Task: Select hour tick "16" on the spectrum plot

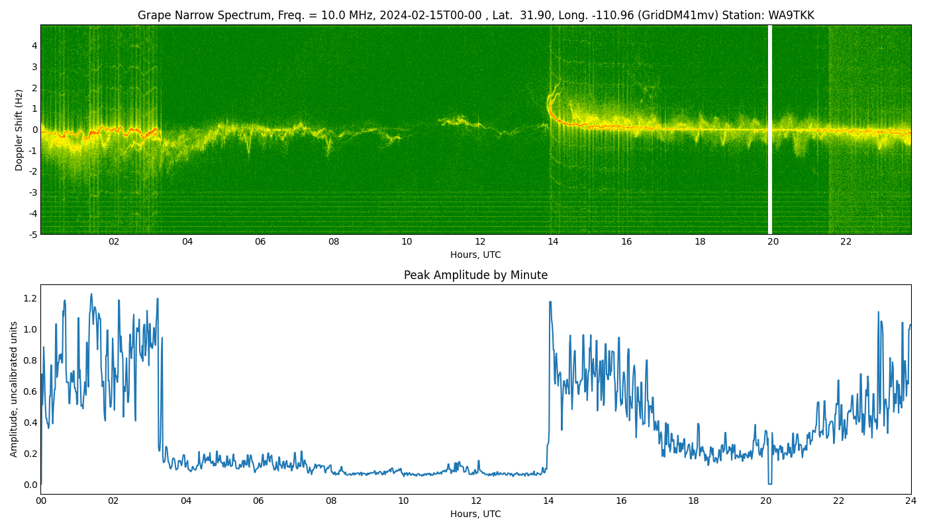Action: coord(626,241)
